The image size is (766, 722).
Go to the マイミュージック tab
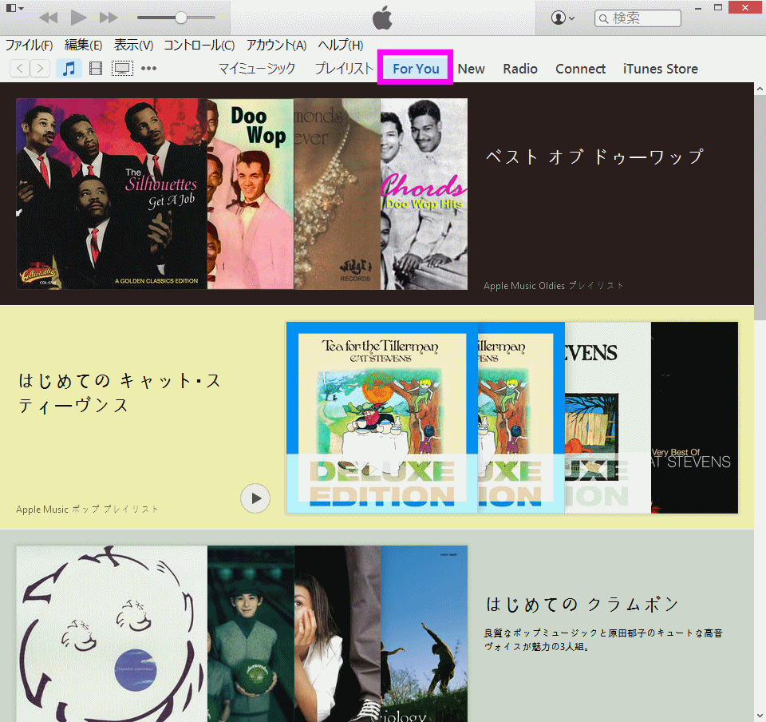(x=257, y=69)
